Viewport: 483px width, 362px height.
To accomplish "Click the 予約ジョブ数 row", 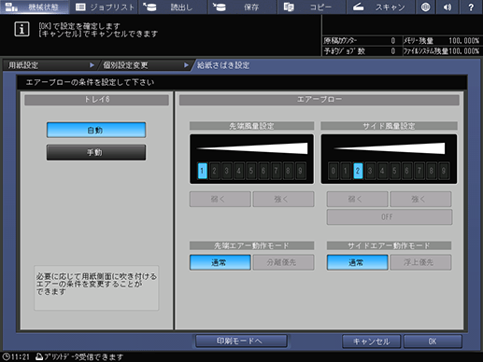I will [362, 51].
